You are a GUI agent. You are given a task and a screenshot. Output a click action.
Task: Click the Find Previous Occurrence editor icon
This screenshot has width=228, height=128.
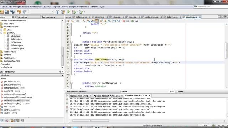click(x=88, y=21)
